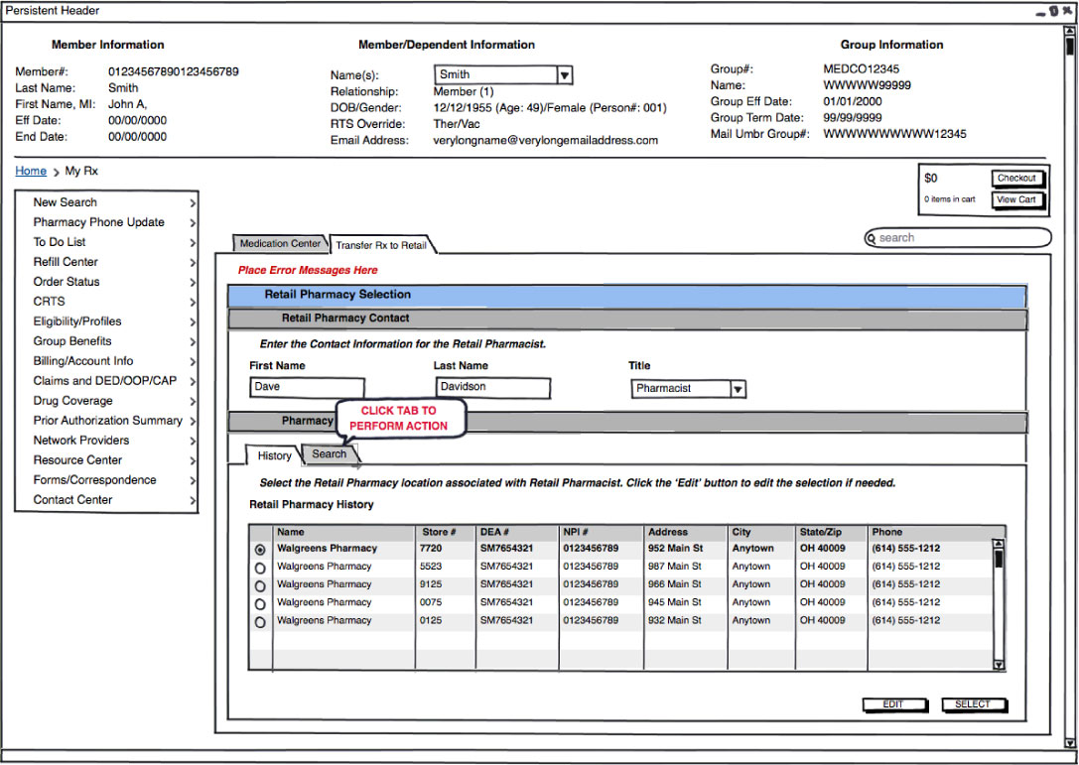This screenshot has height=765, width=1079.
Task: Open Contact Center sidebar item
Action: click(106, 500)
